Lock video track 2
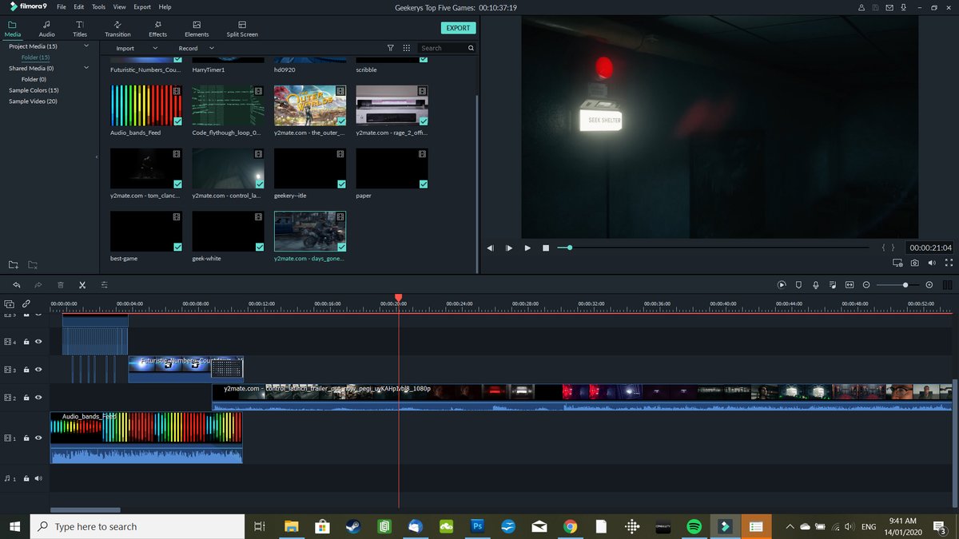Image resolution: width=959 pixels, height=539 pixels. pos(26,398)
